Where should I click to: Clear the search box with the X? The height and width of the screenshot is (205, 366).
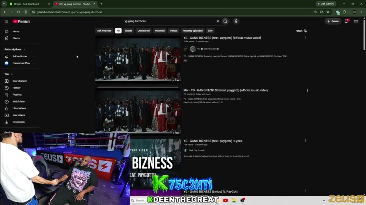(x=218, y=21)
